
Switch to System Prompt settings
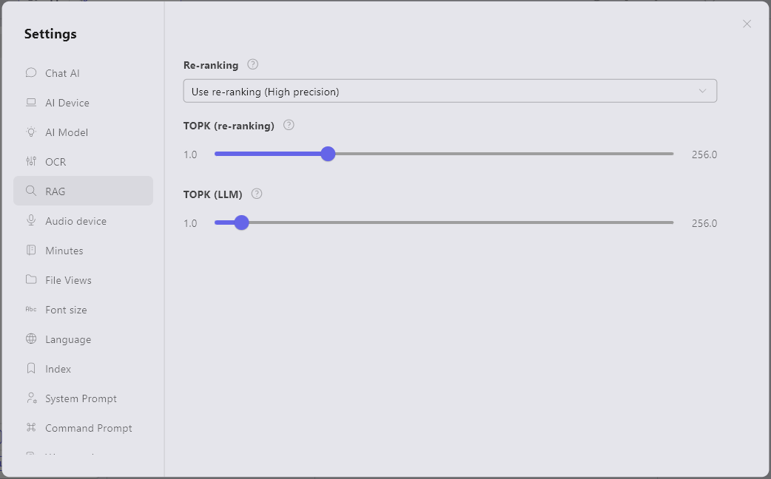(81, 398)
